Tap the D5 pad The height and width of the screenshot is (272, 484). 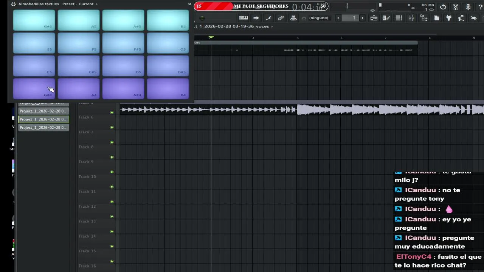(x=123, y=66)
